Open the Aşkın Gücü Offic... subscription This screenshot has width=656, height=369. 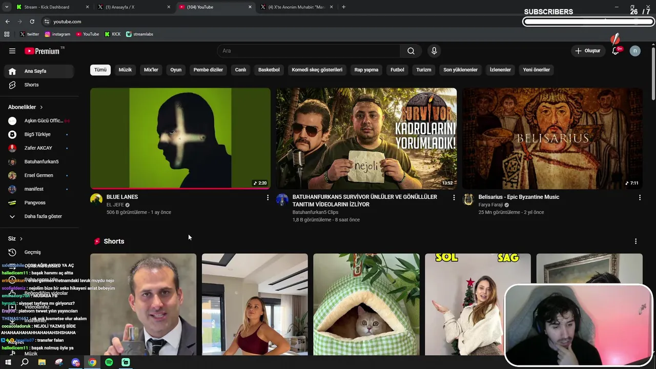coord(39,121)
